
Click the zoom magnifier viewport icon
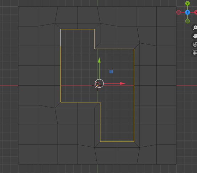pos(195,27)
